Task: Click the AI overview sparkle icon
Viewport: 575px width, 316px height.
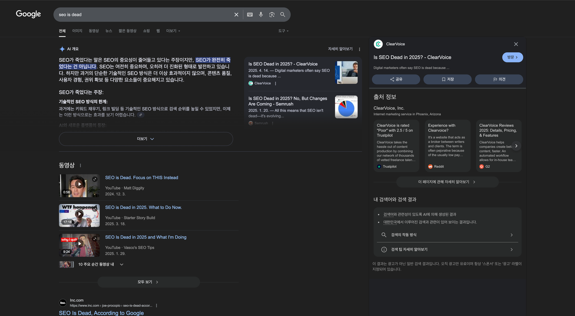Action: [62, 49]
